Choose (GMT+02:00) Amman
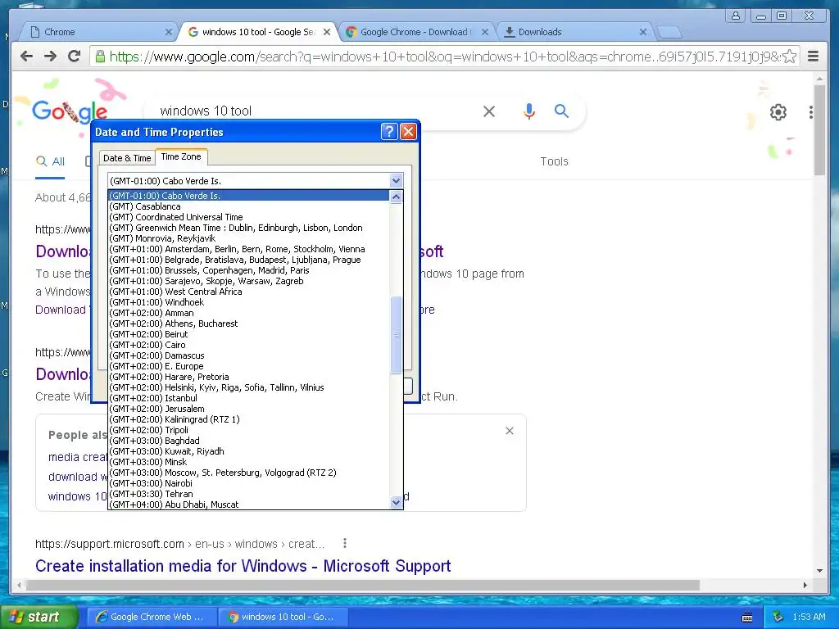Image resolution: width=839 pixels, height=629 pixels. tap(248, 313)
